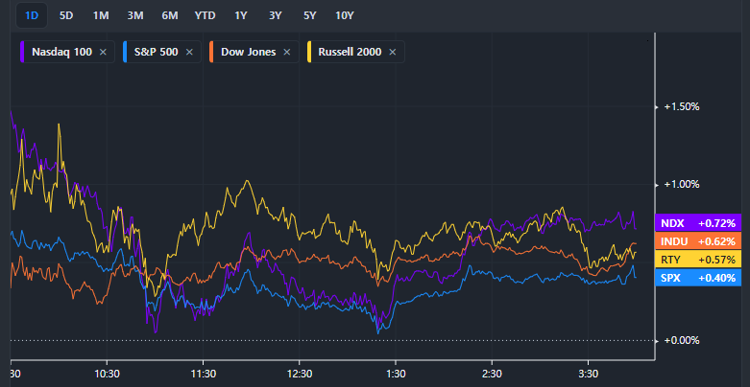750x387 pixels.
Task: Remove Nasdaq 100 from the chart
Action: (x=103, y=52)
